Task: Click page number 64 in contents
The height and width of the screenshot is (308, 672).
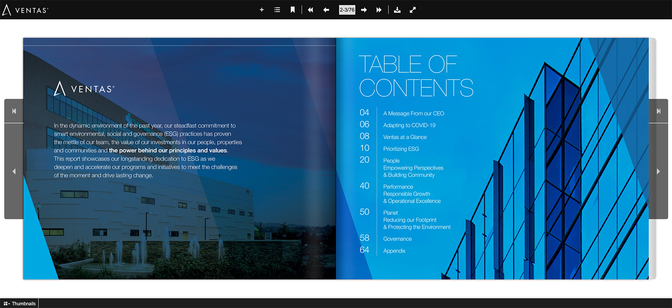Action: tap(365, 250)
